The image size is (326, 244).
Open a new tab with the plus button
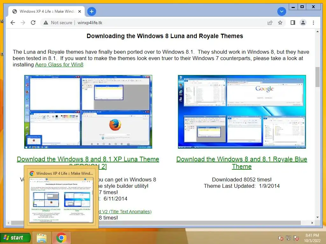(x=92, y=11)
